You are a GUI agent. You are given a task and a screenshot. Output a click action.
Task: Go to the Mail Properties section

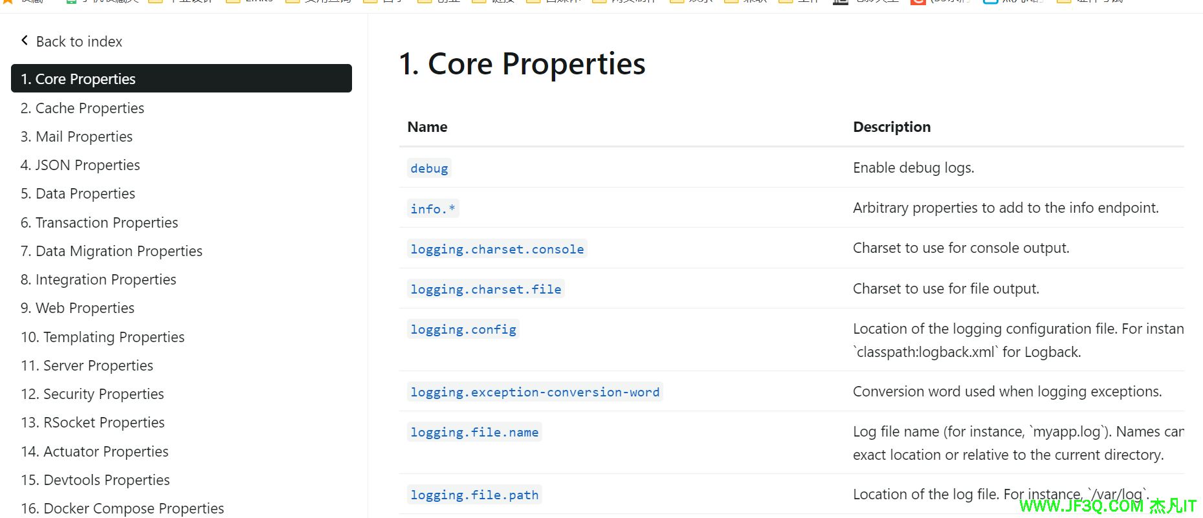tap(76, 136)
